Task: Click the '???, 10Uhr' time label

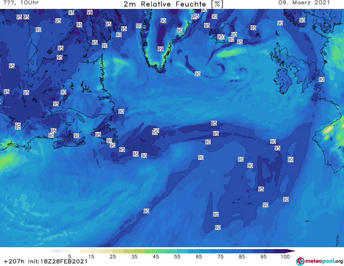Action: coord(21,3)
